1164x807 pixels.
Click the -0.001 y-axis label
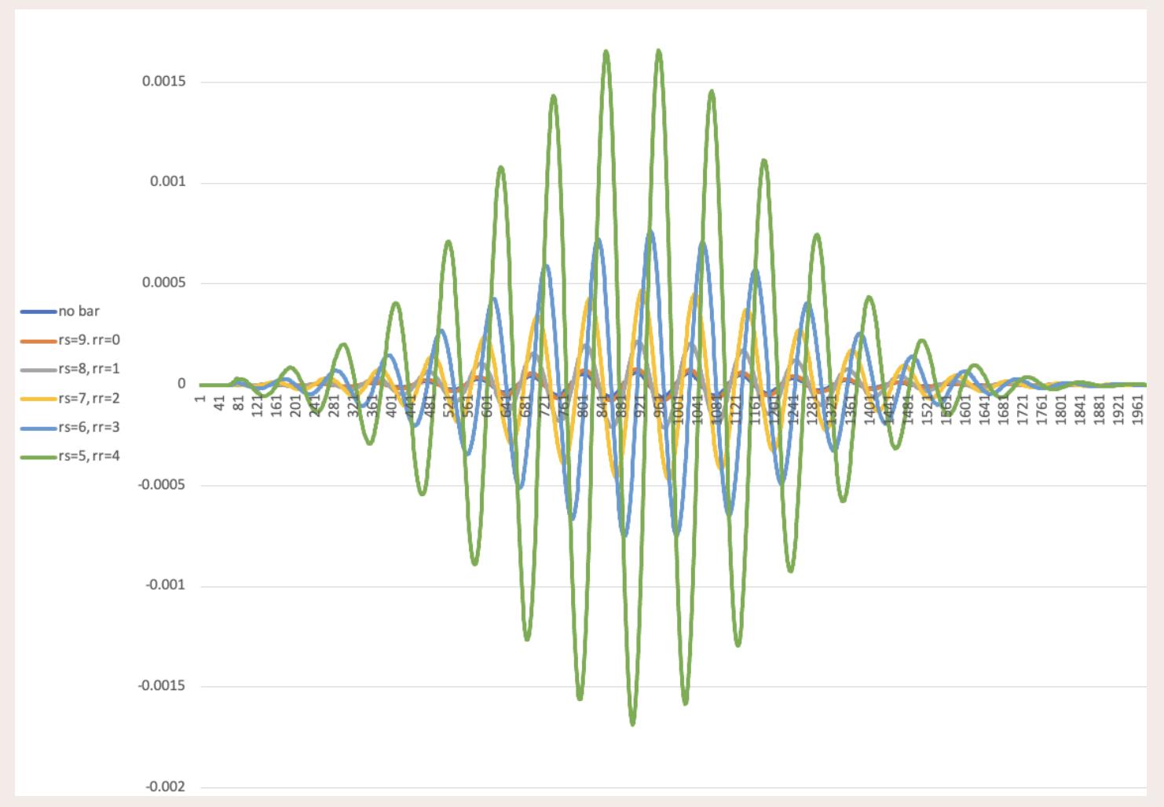(166, 585)
